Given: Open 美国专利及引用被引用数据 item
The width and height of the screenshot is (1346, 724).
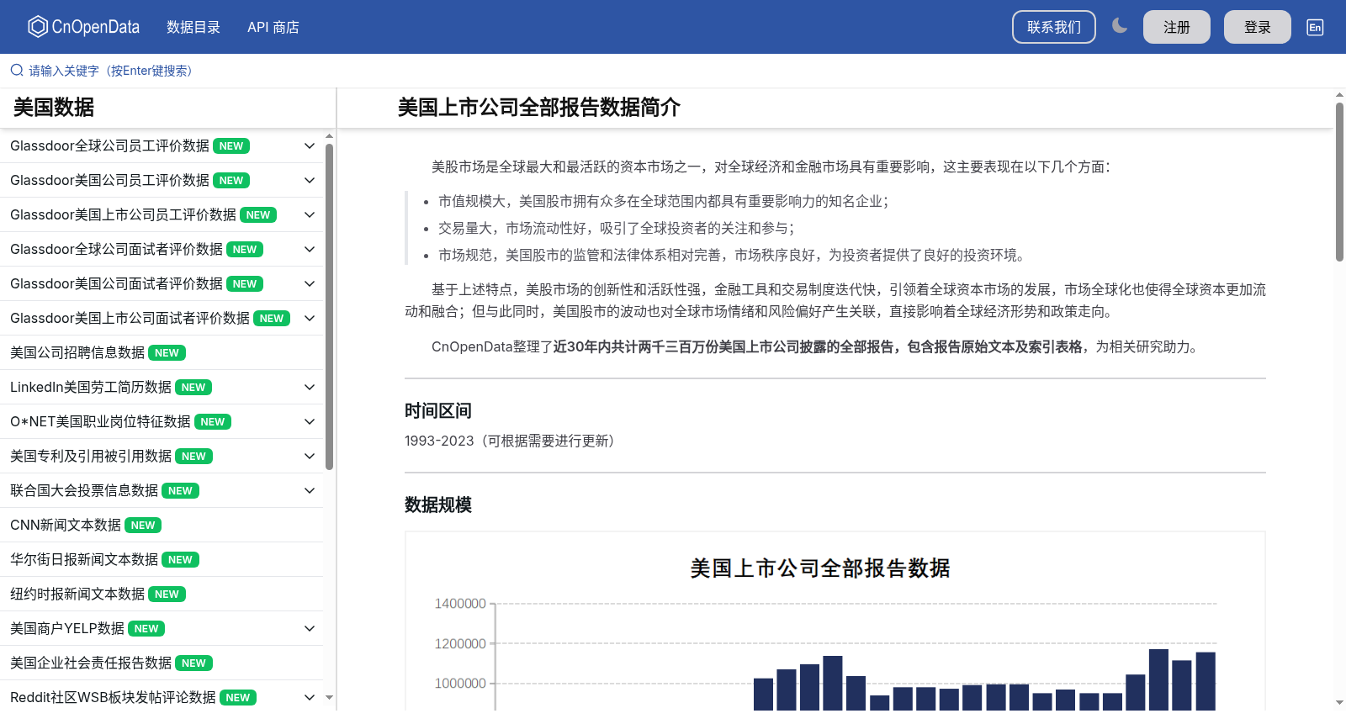Looking at the screenshot, I should tap(91, 457).
